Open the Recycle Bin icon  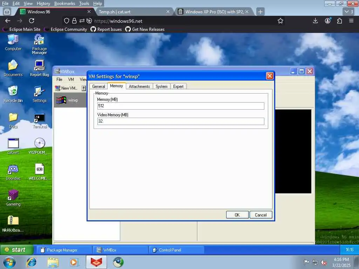[x=13, y=94]
